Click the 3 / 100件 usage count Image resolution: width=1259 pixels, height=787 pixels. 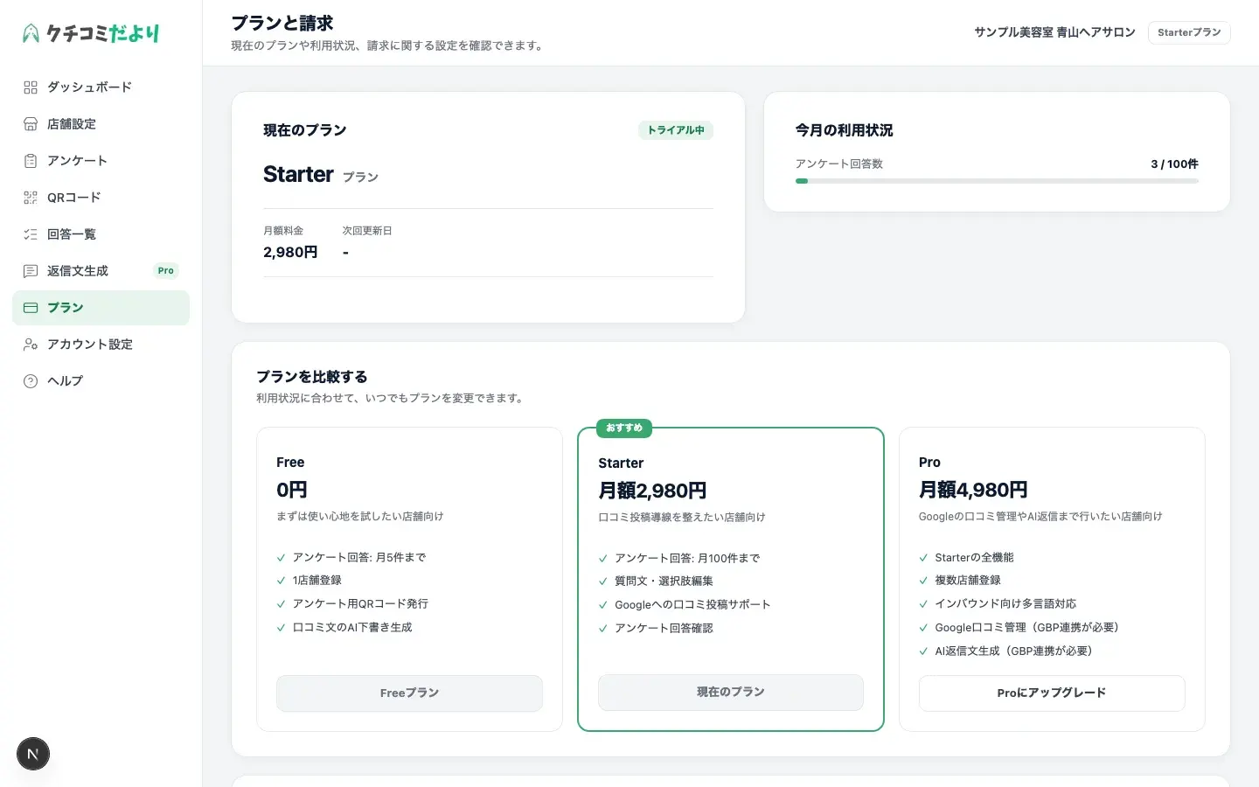[x=1174, y=164]
